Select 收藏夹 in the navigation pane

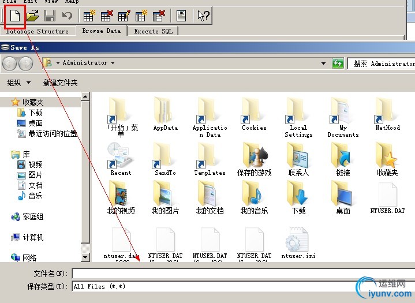pos(33,102)
